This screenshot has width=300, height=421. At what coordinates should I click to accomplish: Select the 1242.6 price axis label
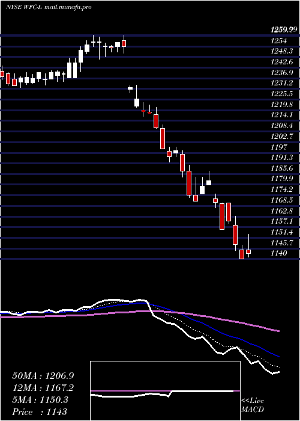281,62
